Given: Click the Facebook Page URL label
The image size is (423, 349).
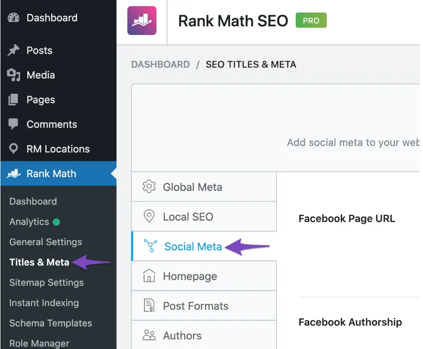Looking at the screenshot, I should point(346,218).
